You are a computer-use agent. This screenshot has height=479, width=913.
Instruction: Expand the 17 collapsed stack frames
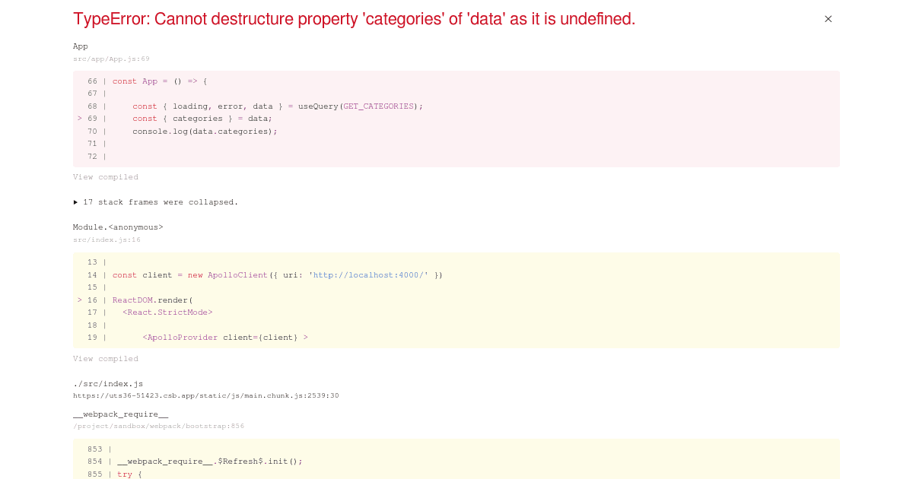[156, 202]
